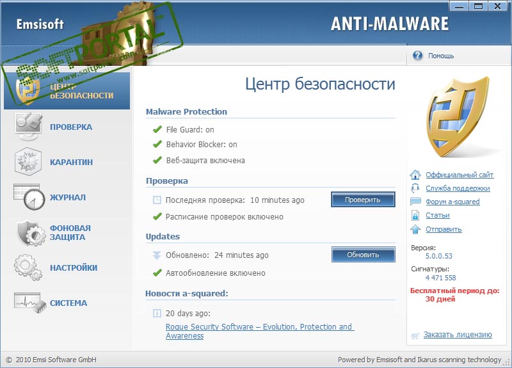The height and width of the screenshot is (368, 512).
Task: Follow the Официальный сайт link
Action: [460, 175]
